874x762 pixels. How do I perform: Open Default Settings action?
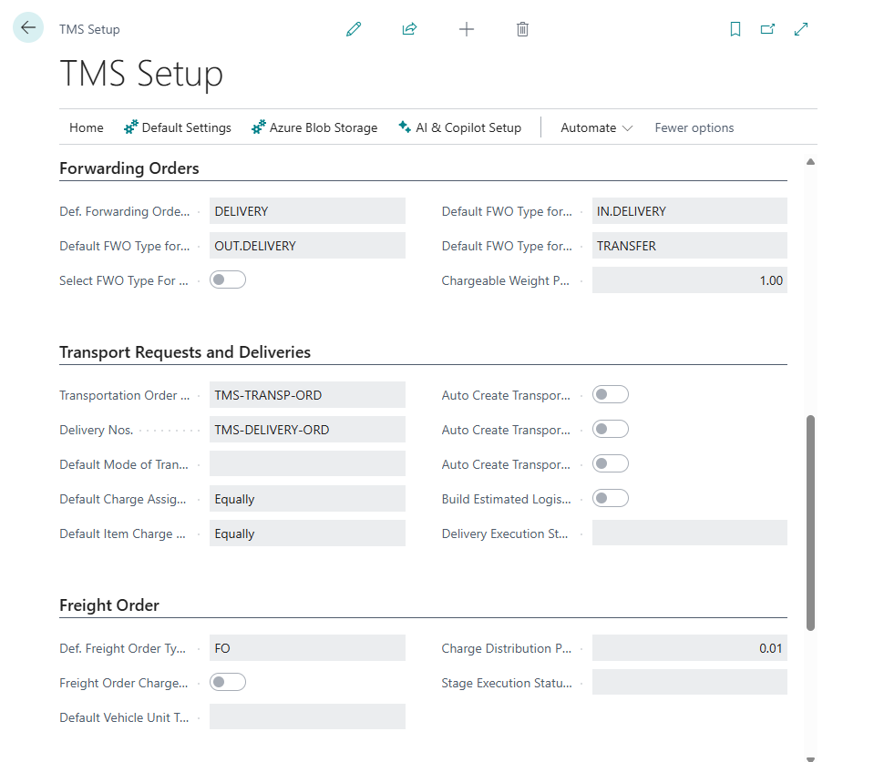pyautogui.click(x=178, y=127)
